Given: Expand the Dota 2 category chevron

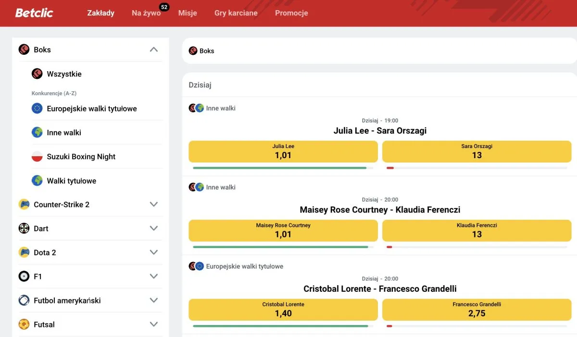Looking at the screenshot, I should tap(154, 252).
